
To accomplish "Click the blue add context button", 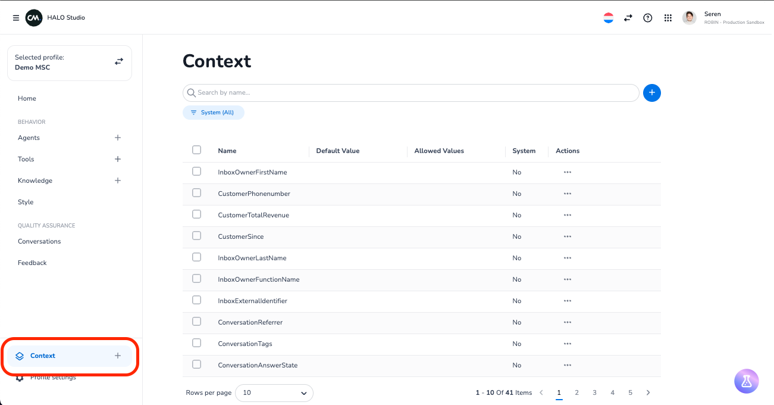I will pyautogui.click(x=652, y=93).
